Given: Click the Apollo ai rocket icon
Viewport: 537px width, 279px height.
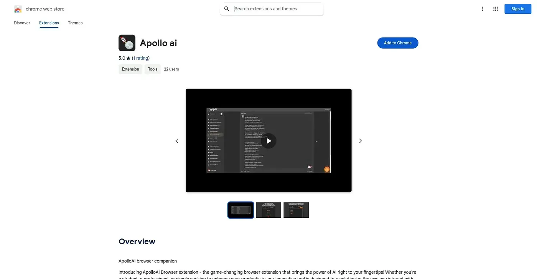Looking at the screenshot, I should (x=127, y=43).
